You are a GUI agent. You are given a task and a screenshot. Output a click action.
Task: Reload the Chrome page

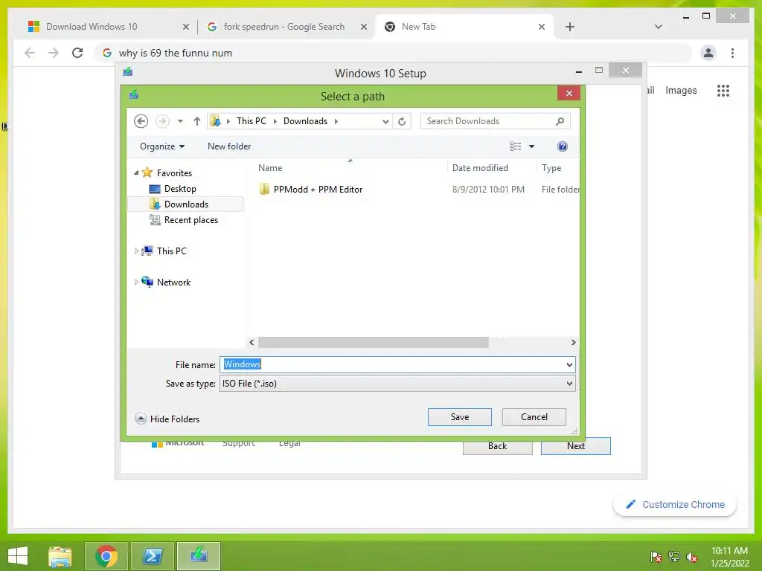point(77,53)
